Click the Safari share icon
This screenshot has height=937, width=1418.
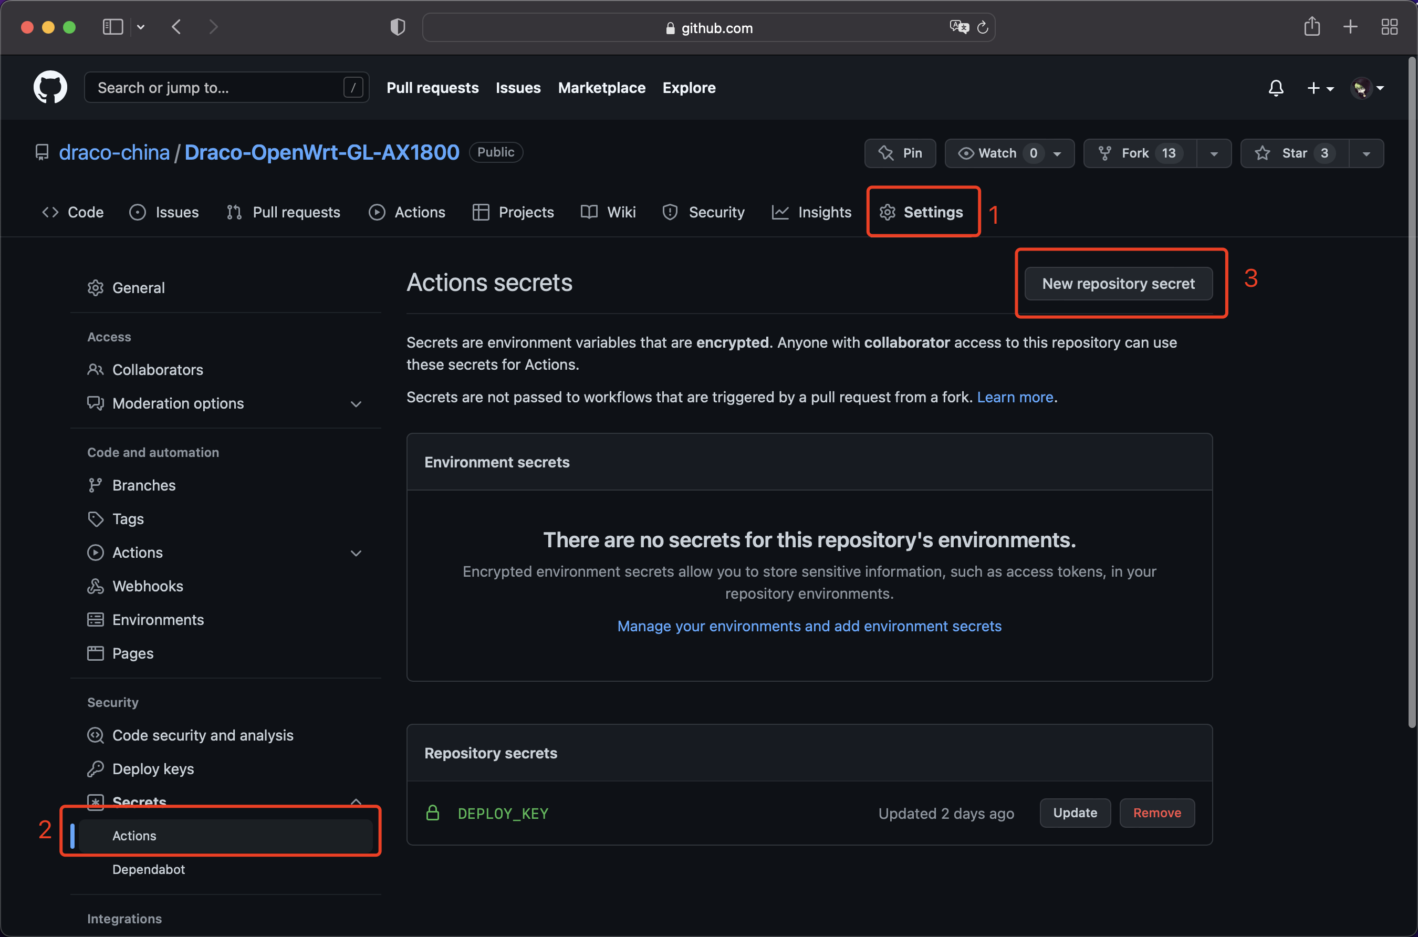pyautogui.click(x=1311, y=27)
